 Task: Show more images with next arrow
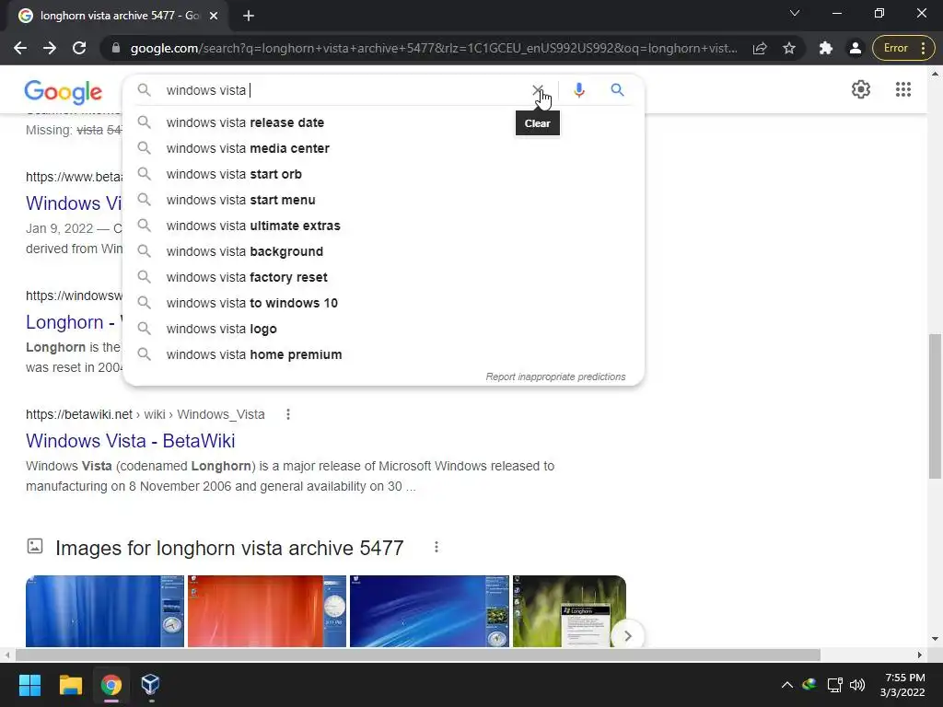tap(628, 636)
